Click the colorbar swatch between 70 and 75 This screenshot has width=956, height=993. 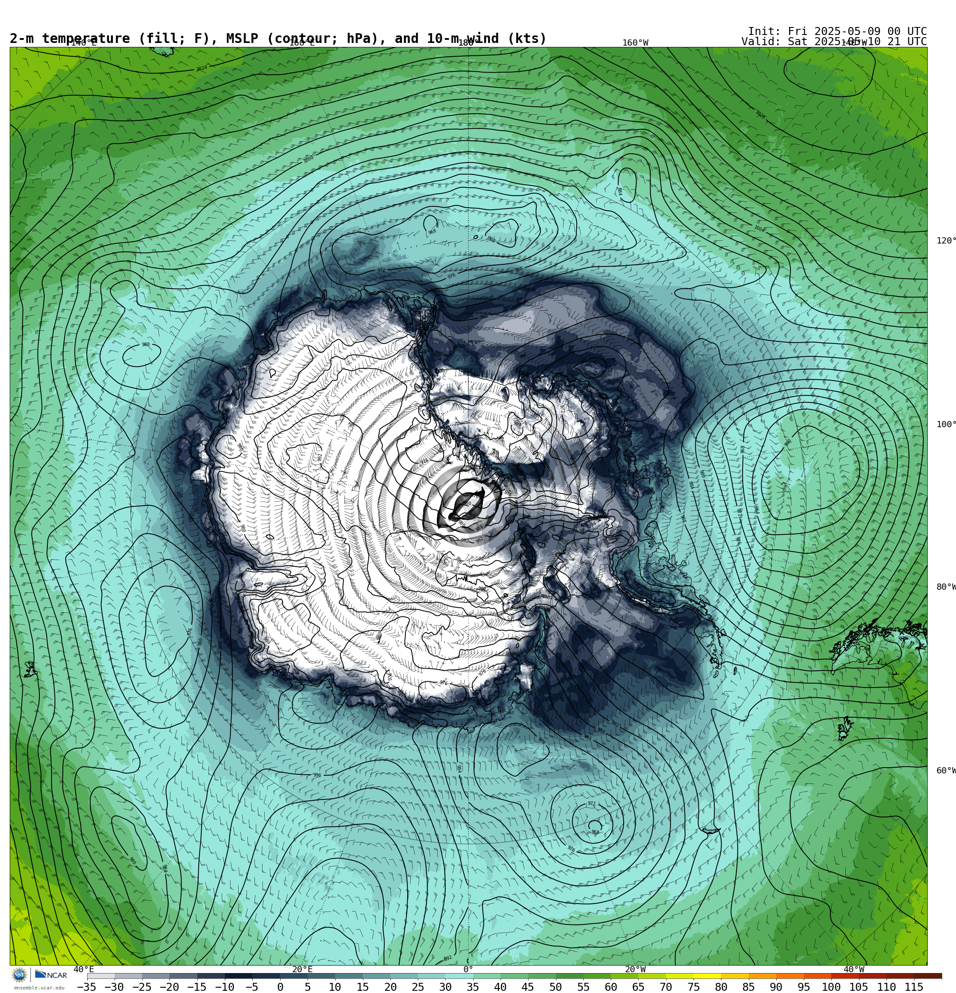click(679, 976)
